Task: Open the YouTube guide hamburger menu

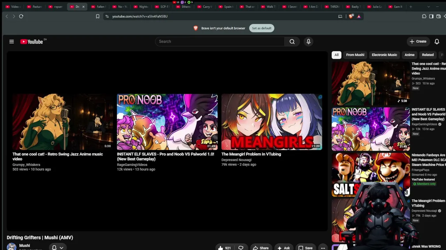Action: tap(11, 42)
